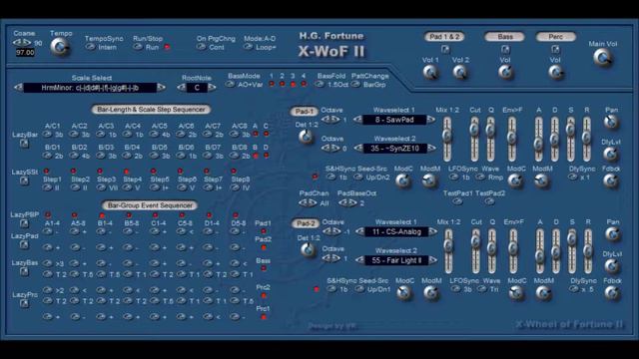Click the LazyPad randomize icon
The image size is (639, 359).
[24, 244]
